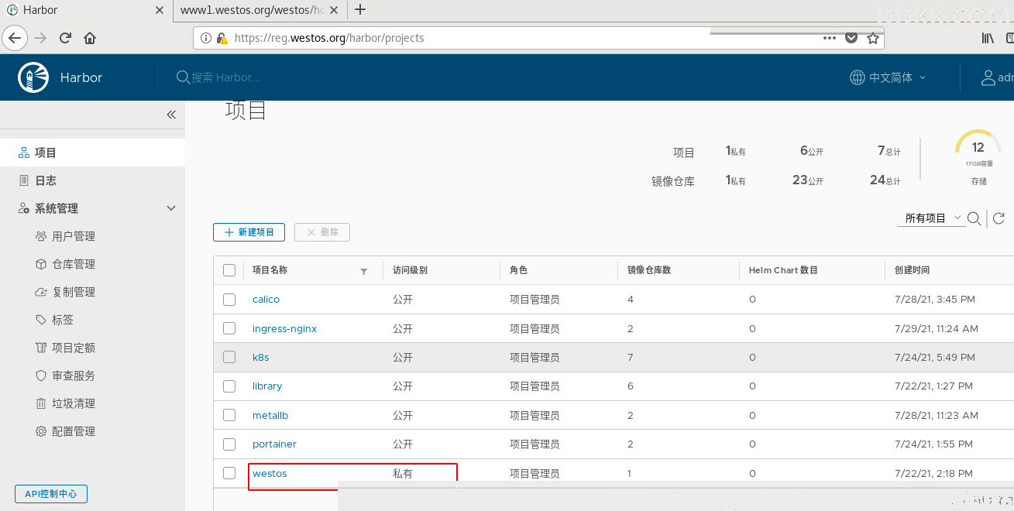Image resolution: width=1014 pixels, height=511 pixels.
Task: Go to browser home page
Action: click(90, 37)
